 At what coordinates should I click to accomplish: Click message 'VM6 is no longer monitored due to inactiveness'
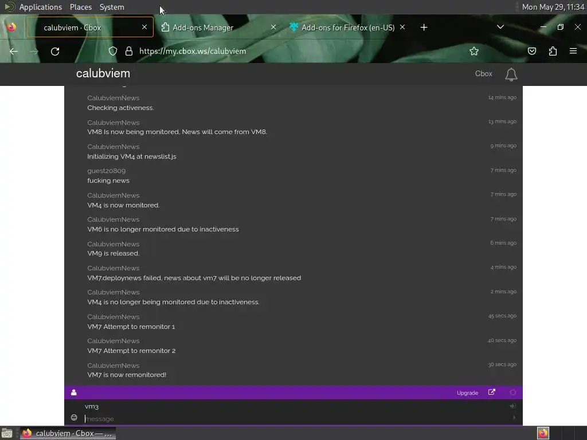(x=163, y=229)
